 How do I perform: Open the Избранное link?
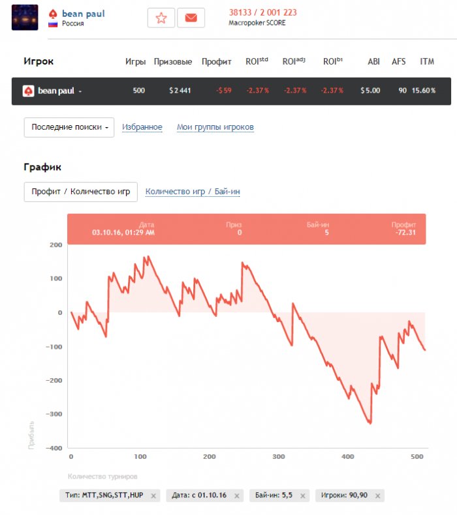(x=142, y=127)
